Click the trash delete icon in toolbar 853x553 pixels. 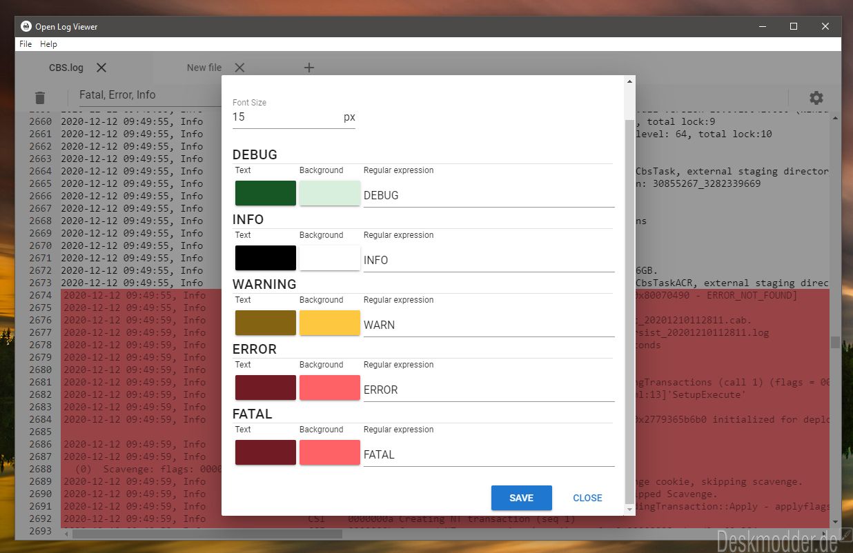click(x=40, y=98)
